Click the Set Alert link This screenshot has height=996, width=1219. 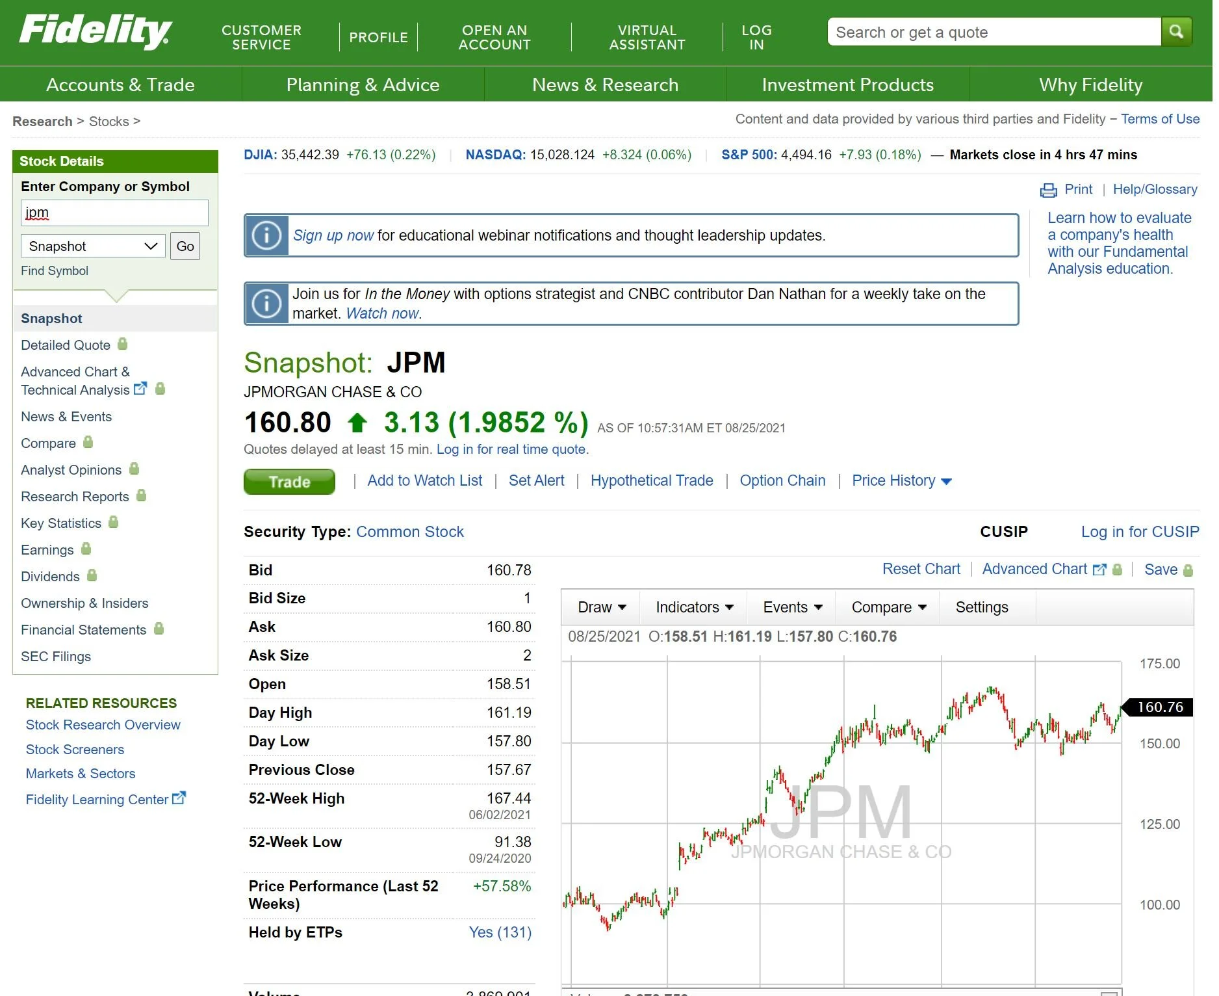[536, 480]
